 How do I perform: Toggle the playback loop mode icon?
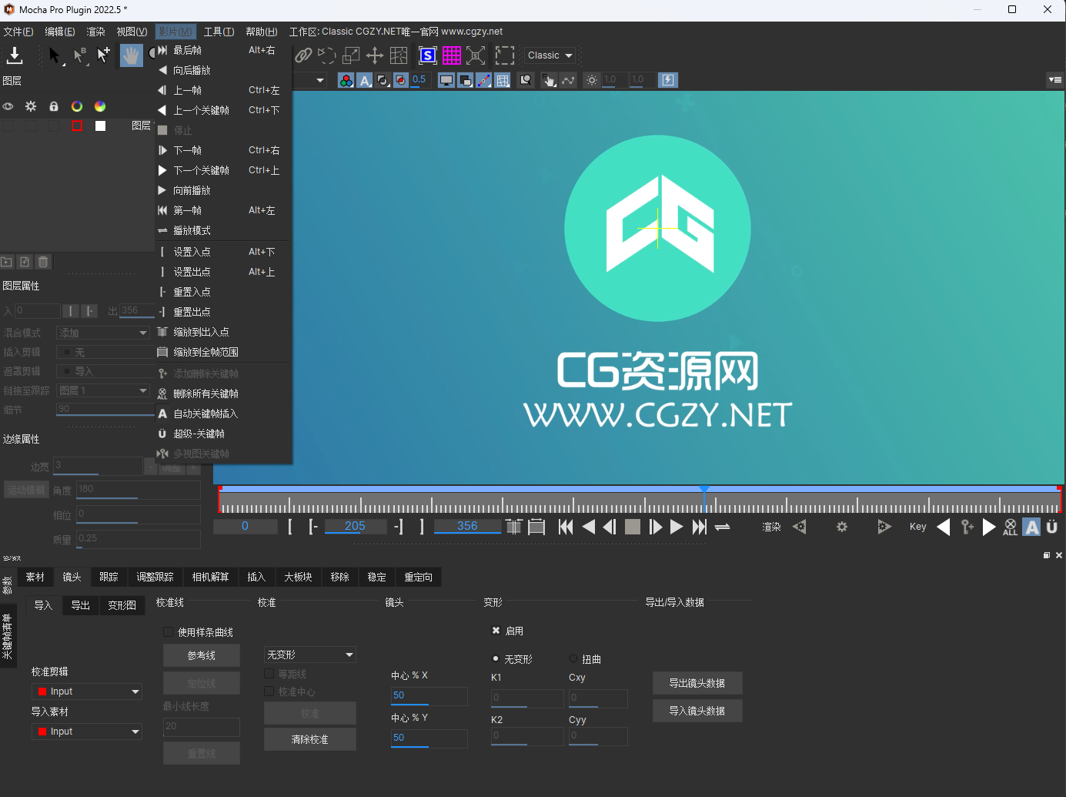[x=722, y=527]
